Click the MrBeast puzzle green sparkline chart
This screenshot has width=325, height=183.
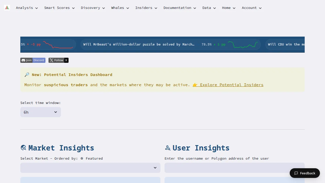point(243,44)
